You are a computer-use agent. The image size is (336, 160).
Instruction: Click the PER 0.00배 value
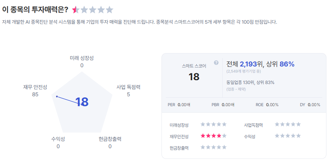(x=184, y=105)
